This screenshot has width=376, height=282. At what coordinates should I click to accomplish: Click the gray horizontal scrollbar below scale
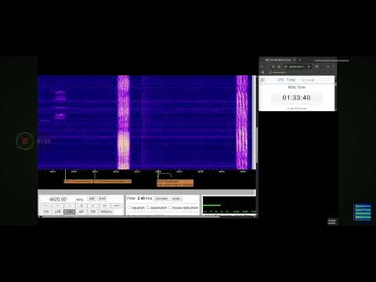coord(146,193)
